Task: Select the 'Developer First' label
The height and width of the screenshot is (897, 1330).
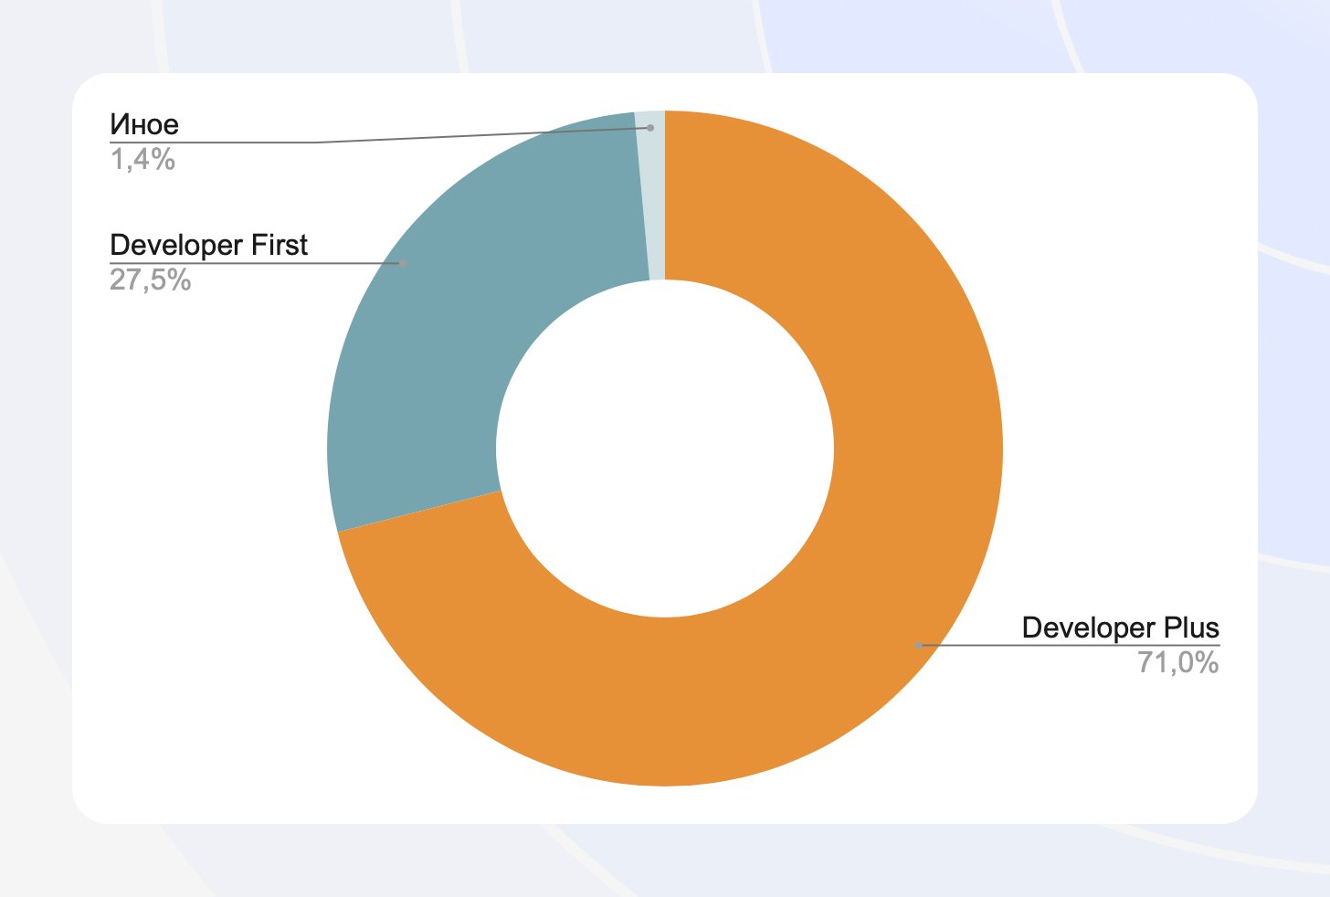Action: 208,245
